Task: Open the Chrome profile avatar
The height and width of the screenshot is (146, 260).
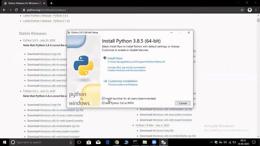Action: click(249, 10)
